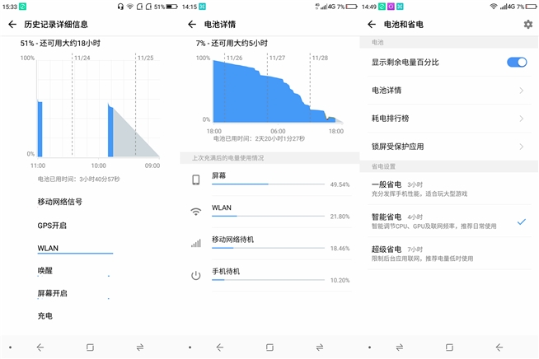The width and height of the screenshot is (539, 359).
Task: Open 移动网络待机 usage entry
Action: point(269,244)
